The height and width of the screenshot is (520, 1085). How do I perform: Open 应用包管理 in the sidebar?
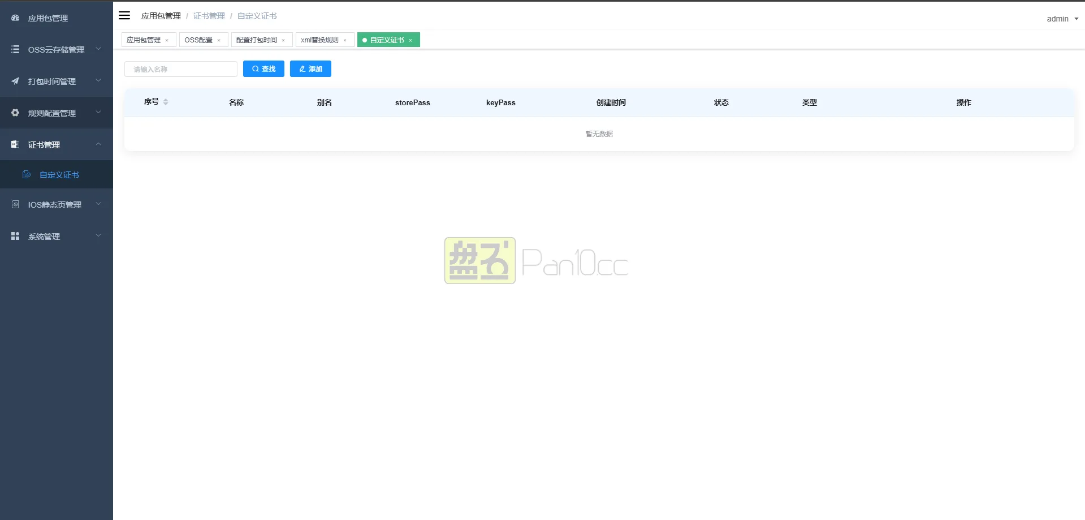click(57, 18)
